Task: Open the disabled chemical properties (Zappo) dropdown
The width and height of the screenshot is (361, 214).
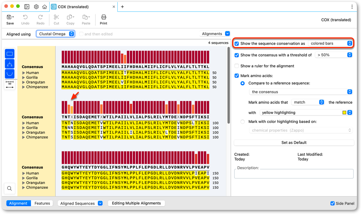Action: (x=301, y=130)
